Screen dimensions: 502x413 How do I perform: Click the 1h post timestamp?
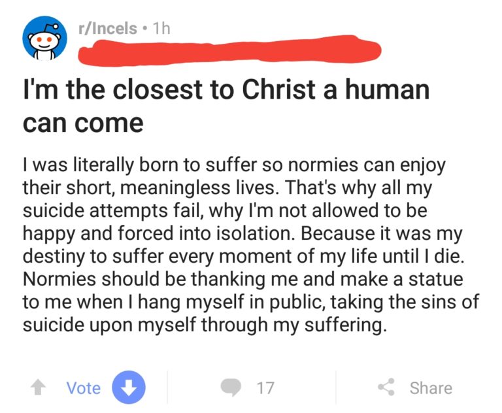(161, 29)
